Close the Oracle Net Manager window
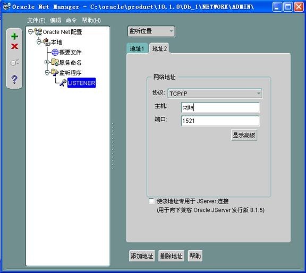Screen dimensions: 306x273 pyautogui.click(x=299, y=7)
